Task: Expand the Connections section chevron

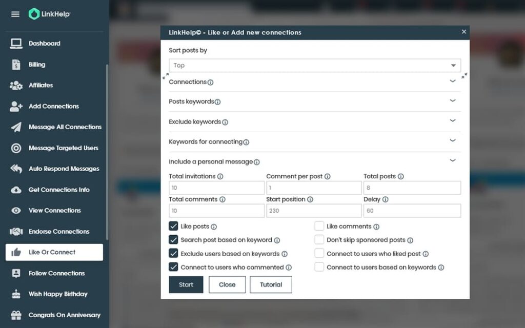Action: pos(453,81)
